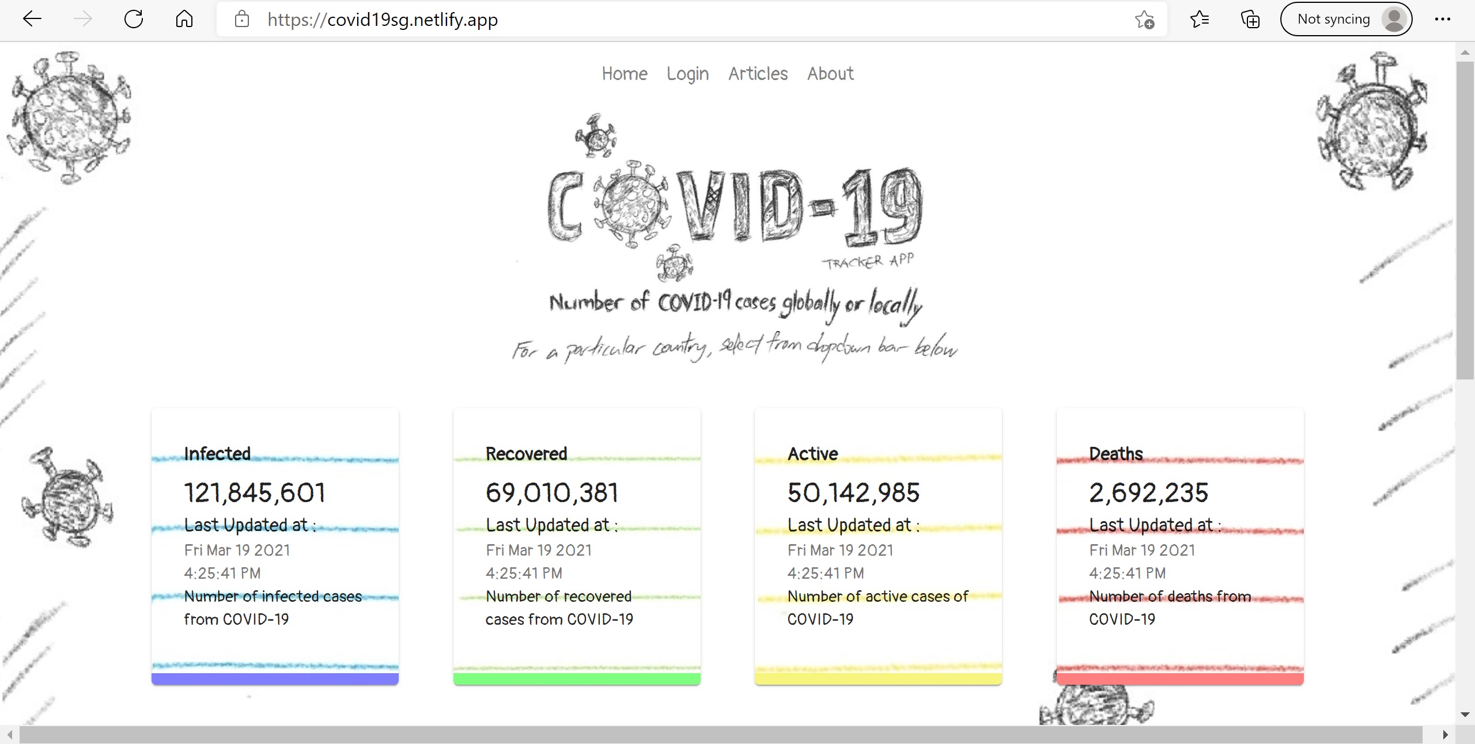Click the address bar URL field
Image resolution: width=1475 pixels, height=744 pixels.
(691, 19)
